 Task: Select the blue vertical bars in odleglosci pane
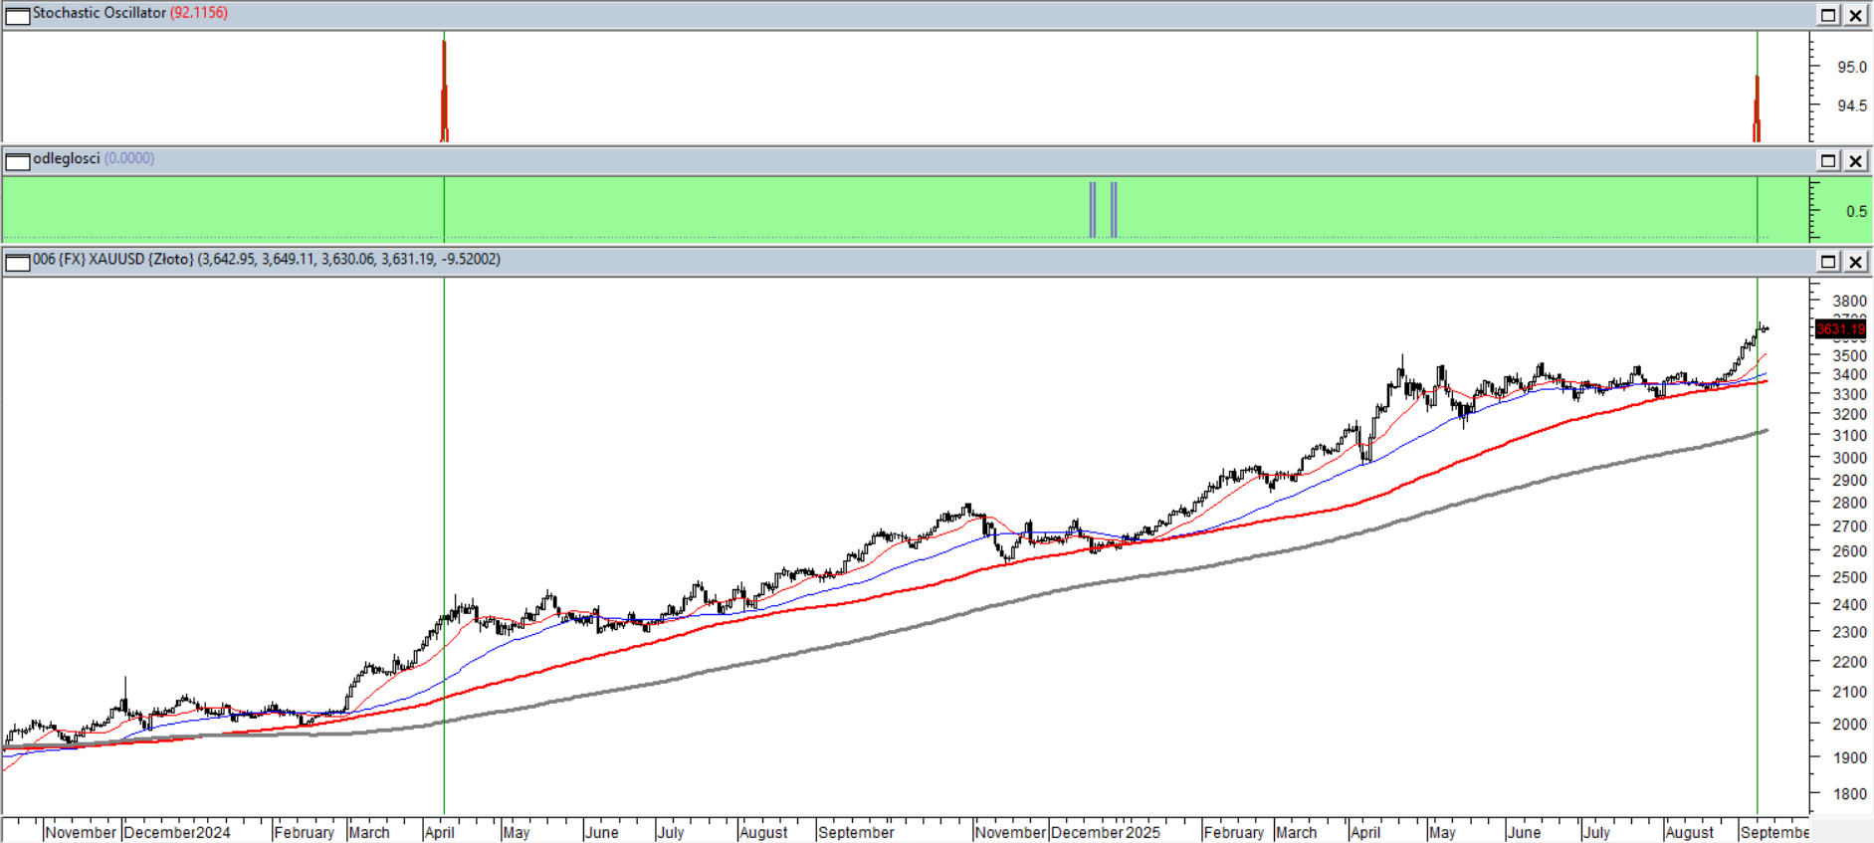point(1103,210)
